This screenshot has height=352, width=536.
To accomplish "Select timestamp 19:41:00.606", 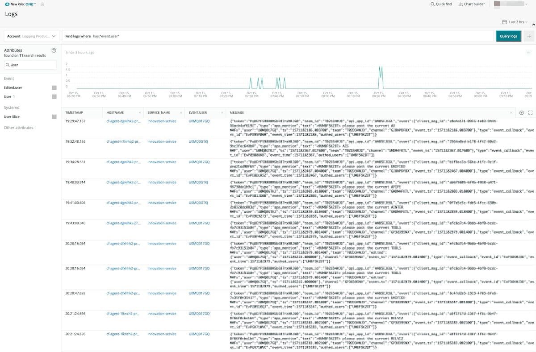I will (75, 203).
